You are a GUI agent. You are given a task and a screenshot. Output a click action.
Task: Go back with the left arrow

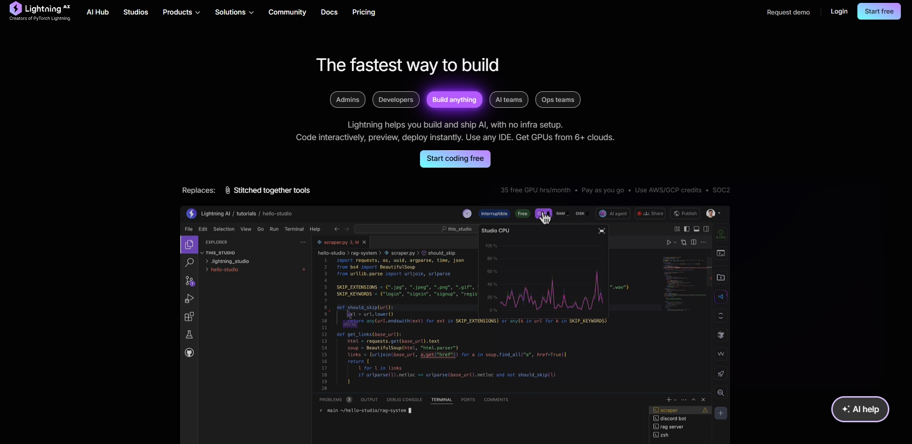click(x=337, y=229)
